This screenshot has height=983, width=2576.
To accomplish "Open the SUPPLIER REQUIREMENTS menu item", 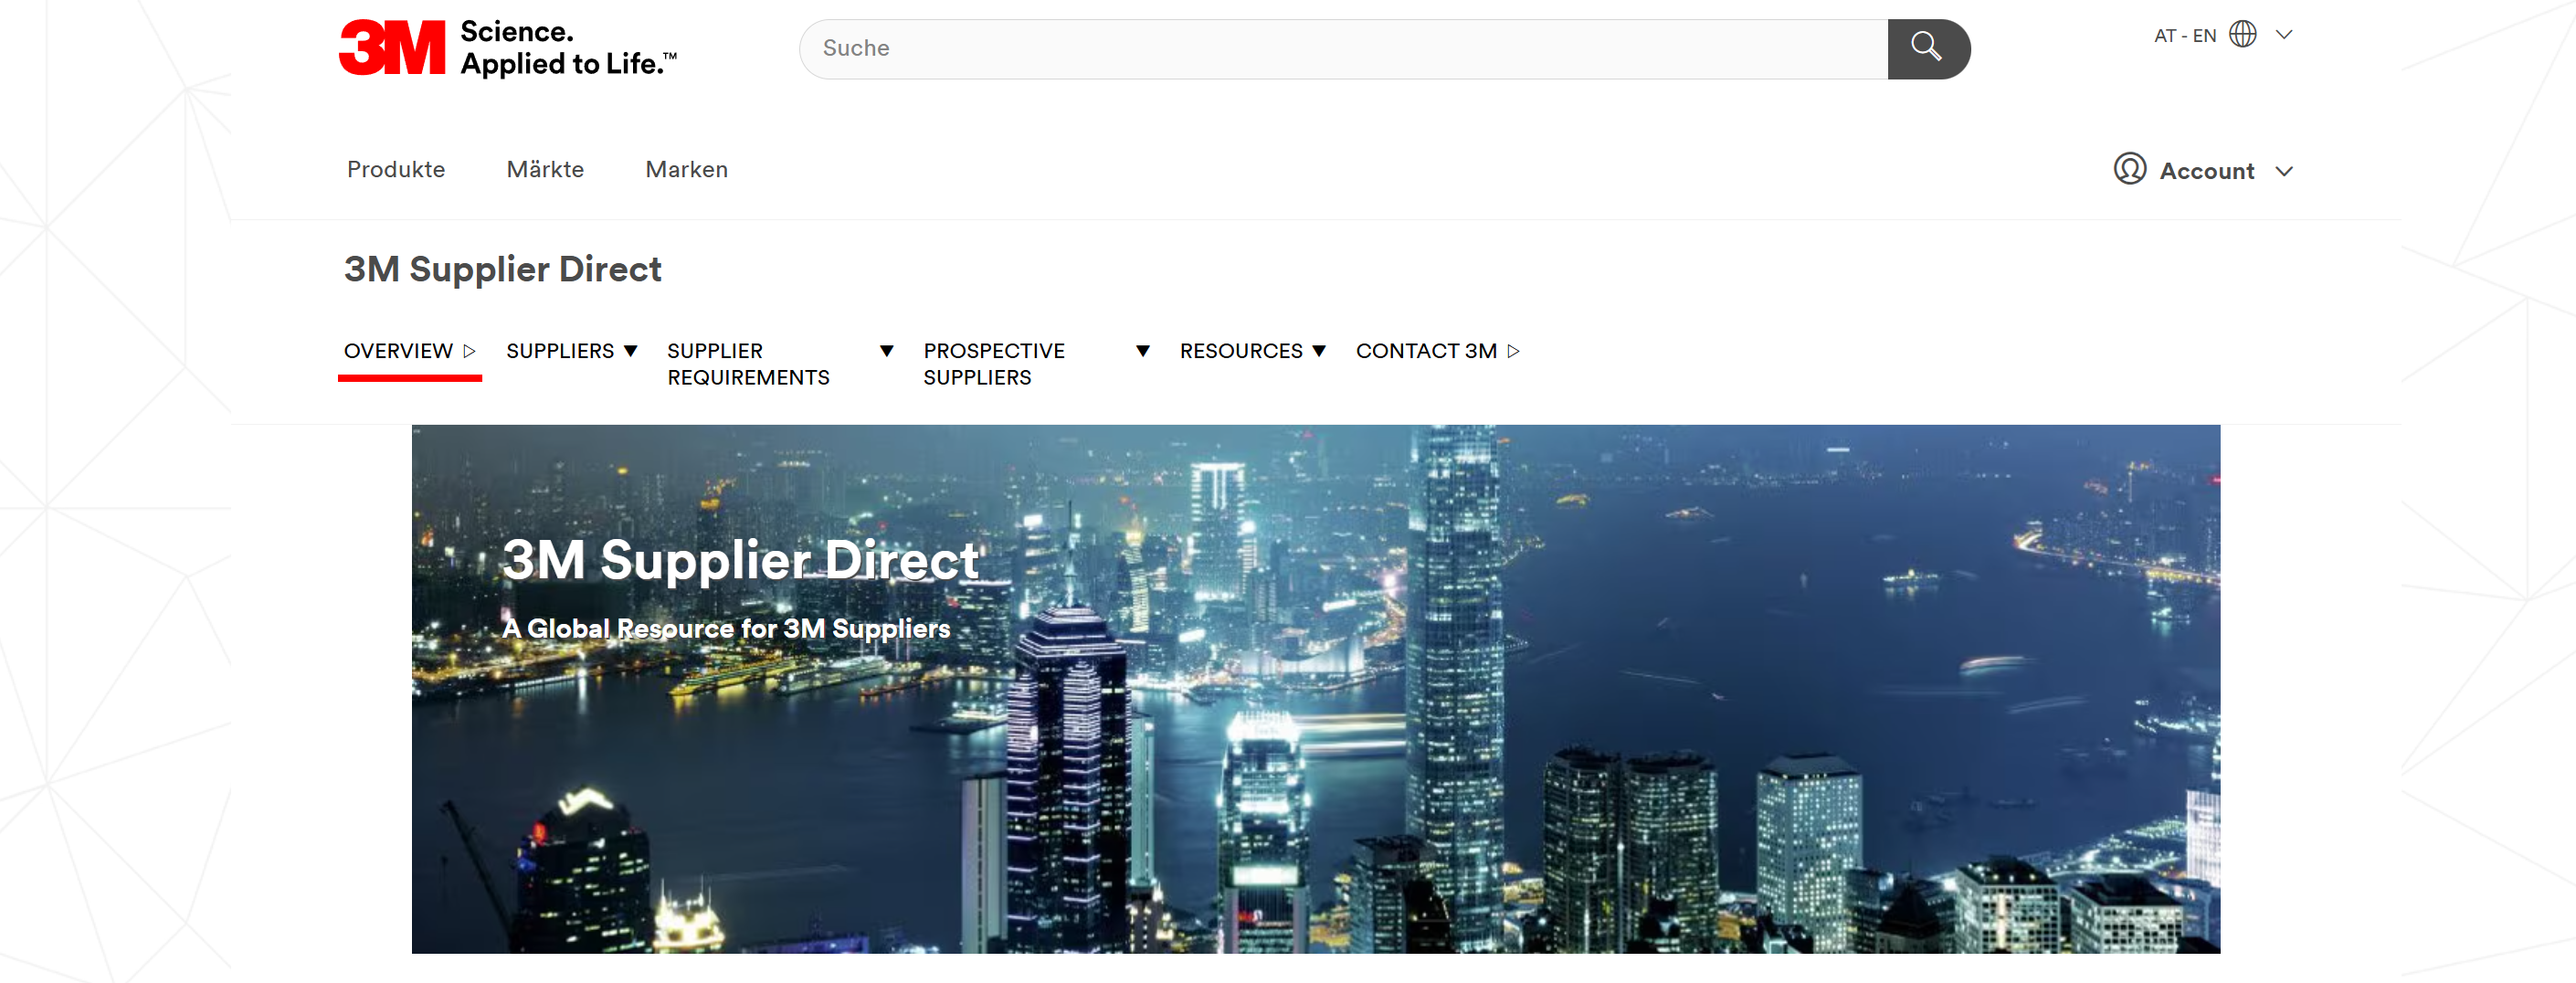I will tap(749, 364).
